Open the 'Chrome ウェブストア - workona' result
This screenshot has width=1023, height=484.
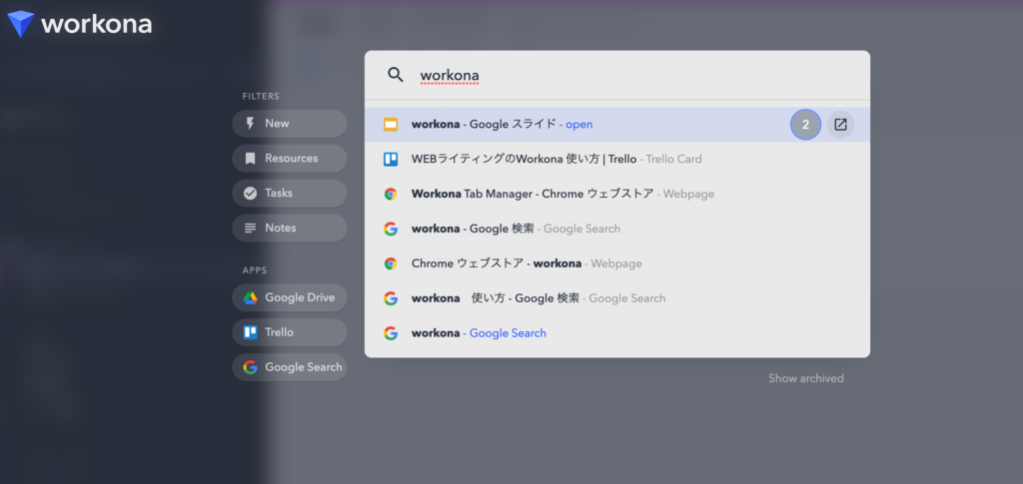[617, 263]
